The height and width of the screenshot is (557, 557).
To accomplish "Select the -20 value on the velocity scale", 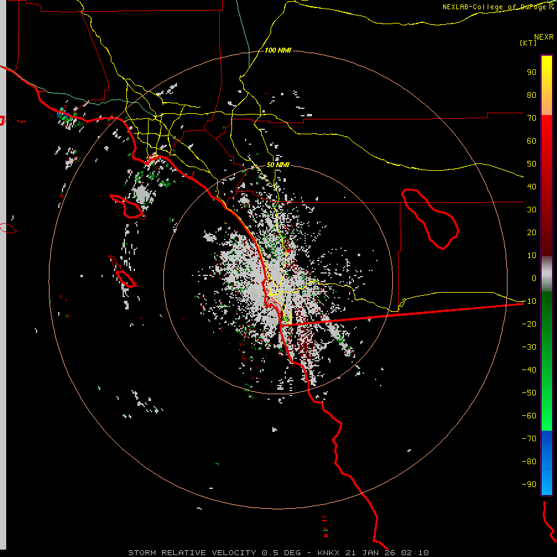I will 529,324.
